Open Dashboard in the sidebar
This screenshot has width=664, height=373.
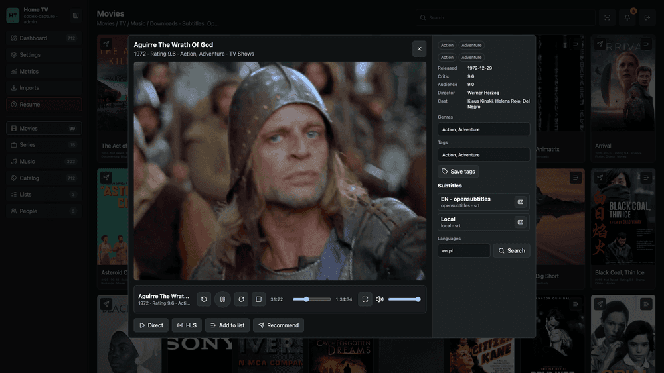click(44, 38)
